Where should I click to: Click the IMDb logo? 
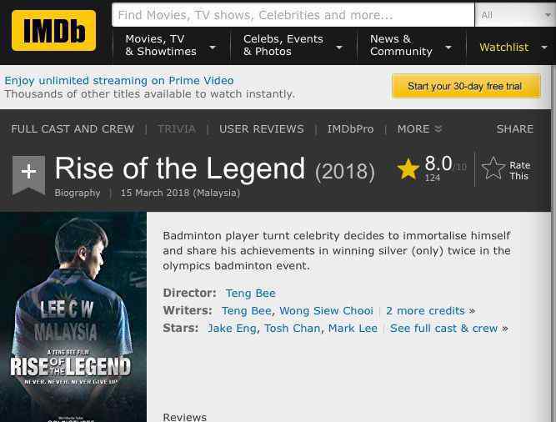[53, 31]
